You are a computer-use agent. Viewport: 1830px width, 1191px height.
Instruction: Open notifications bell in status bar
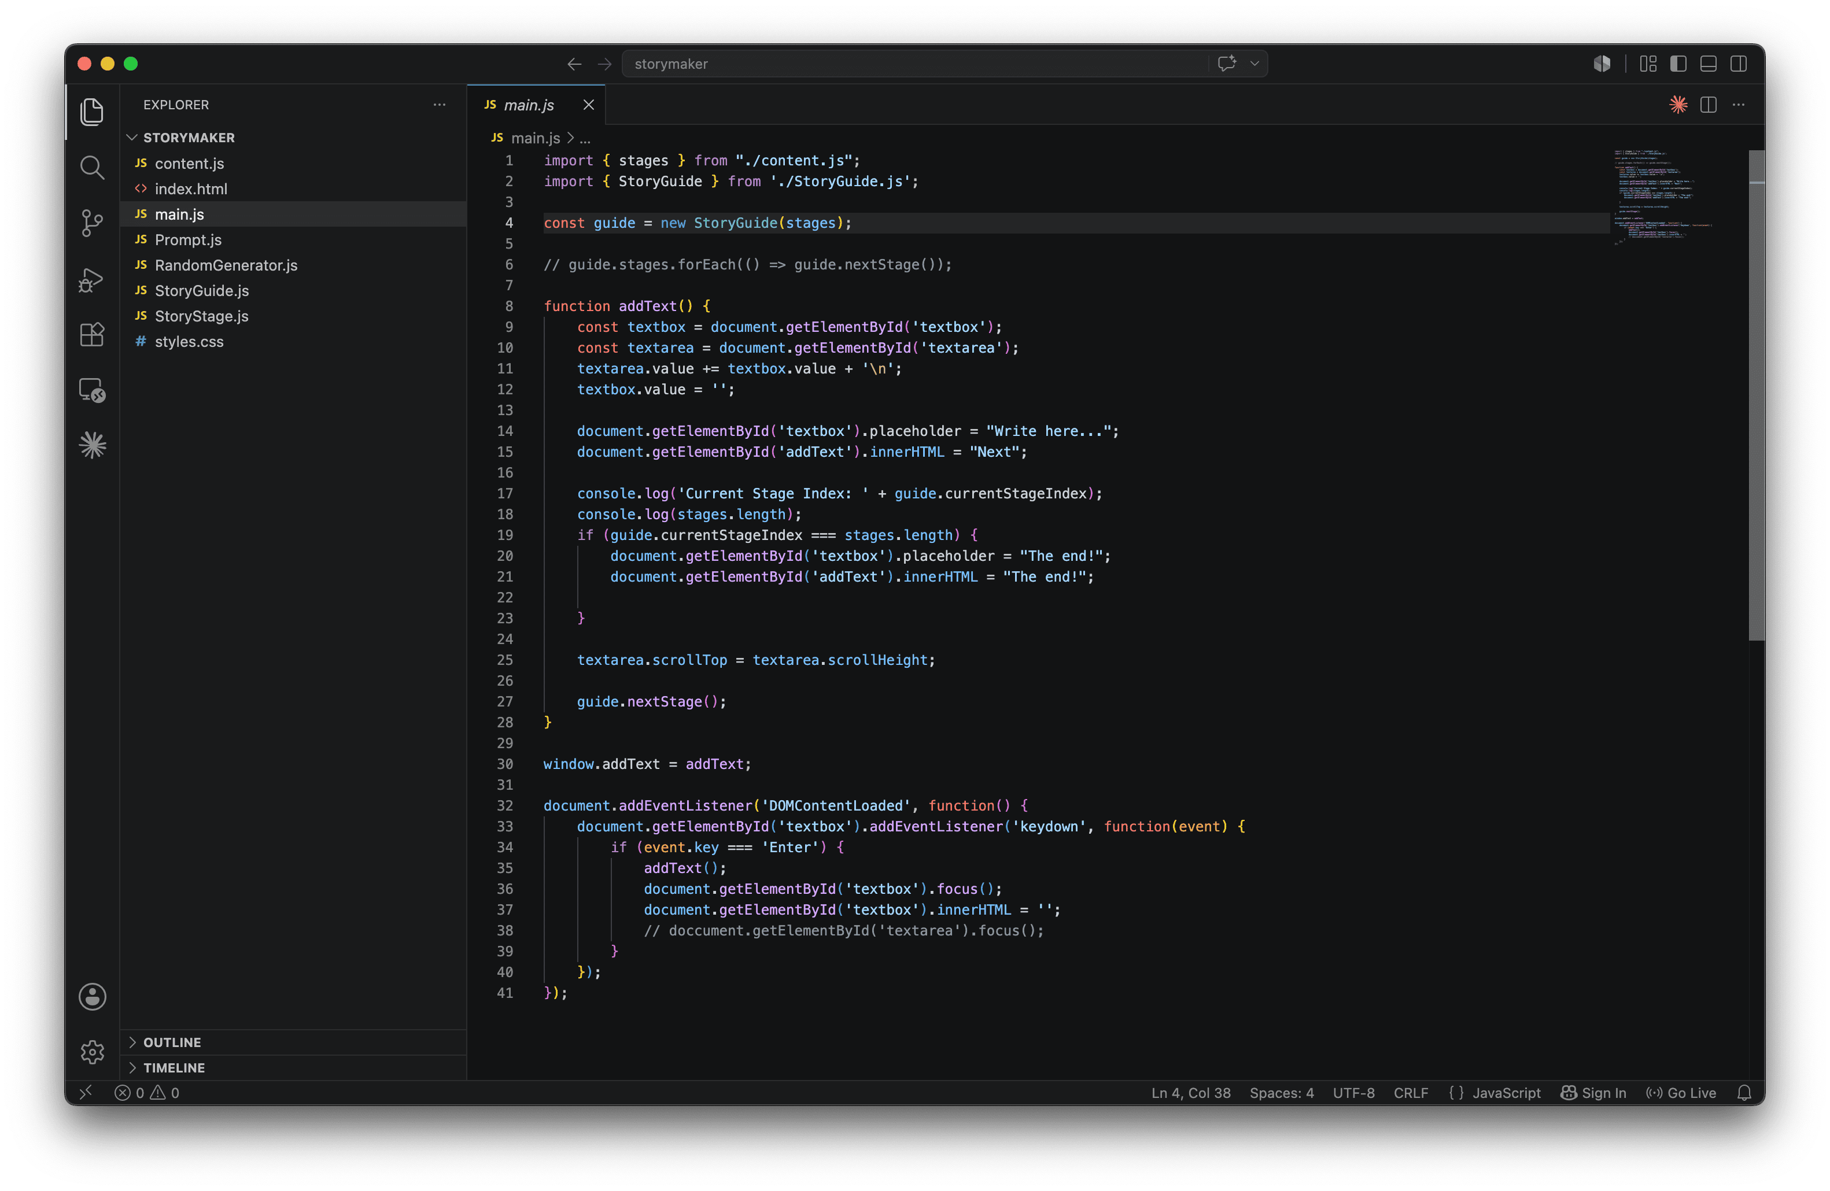tap(1744, 1093)
